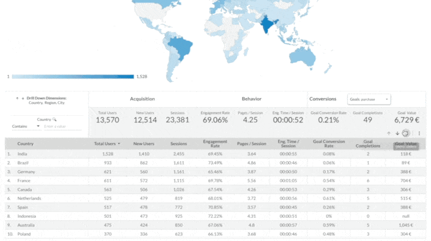Sort table by Eng. Time / Session header

click(x=288, y=144)
